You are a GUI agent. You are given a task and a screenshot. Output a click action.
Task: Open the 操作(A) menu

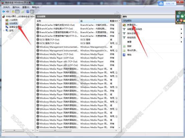(16, 7)
